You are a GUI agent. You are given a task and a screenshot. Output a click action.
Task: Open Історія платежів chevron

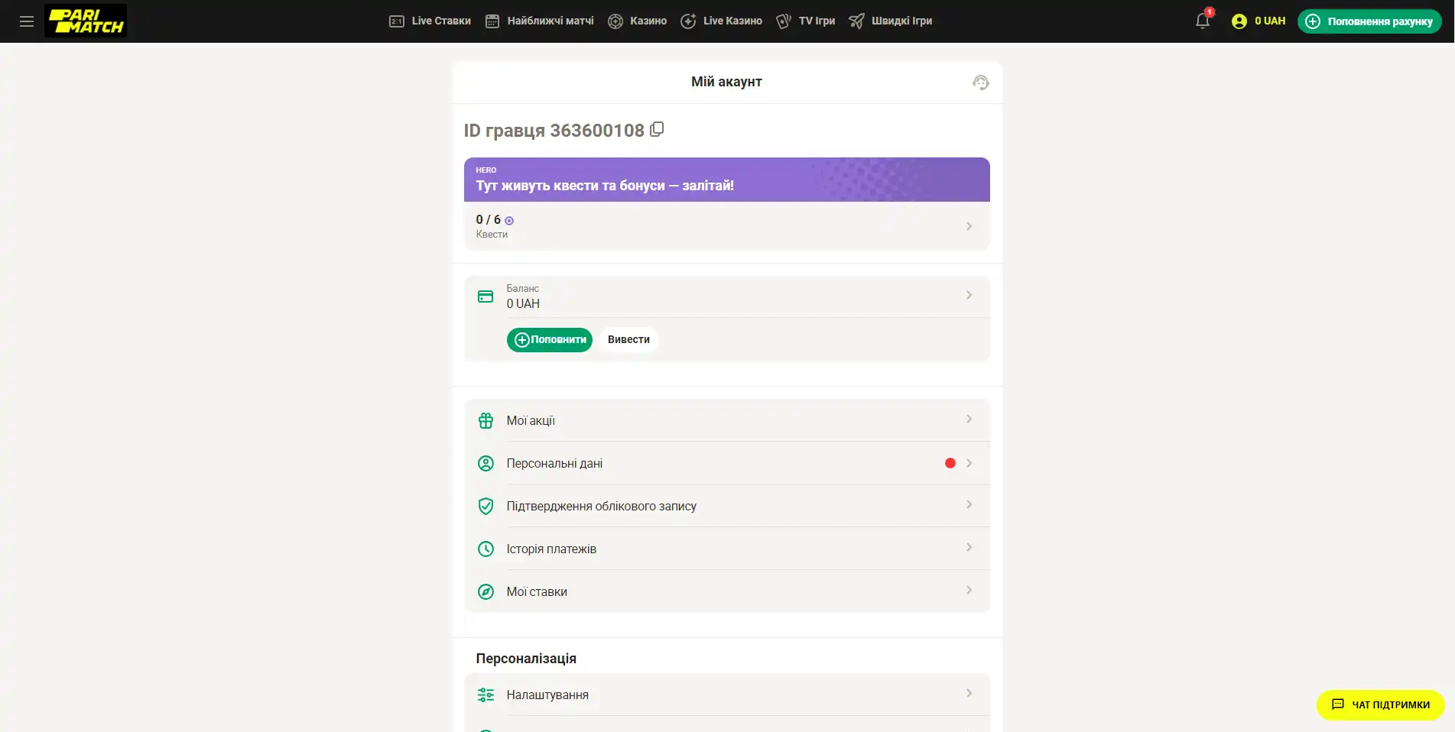969,547
